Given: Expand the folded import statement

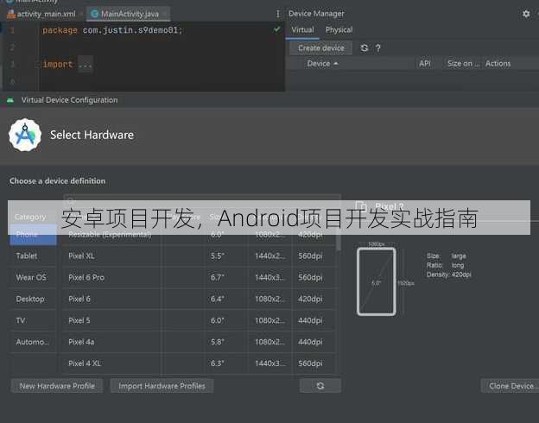Looking at the screenshot, I should coord(85,64).
